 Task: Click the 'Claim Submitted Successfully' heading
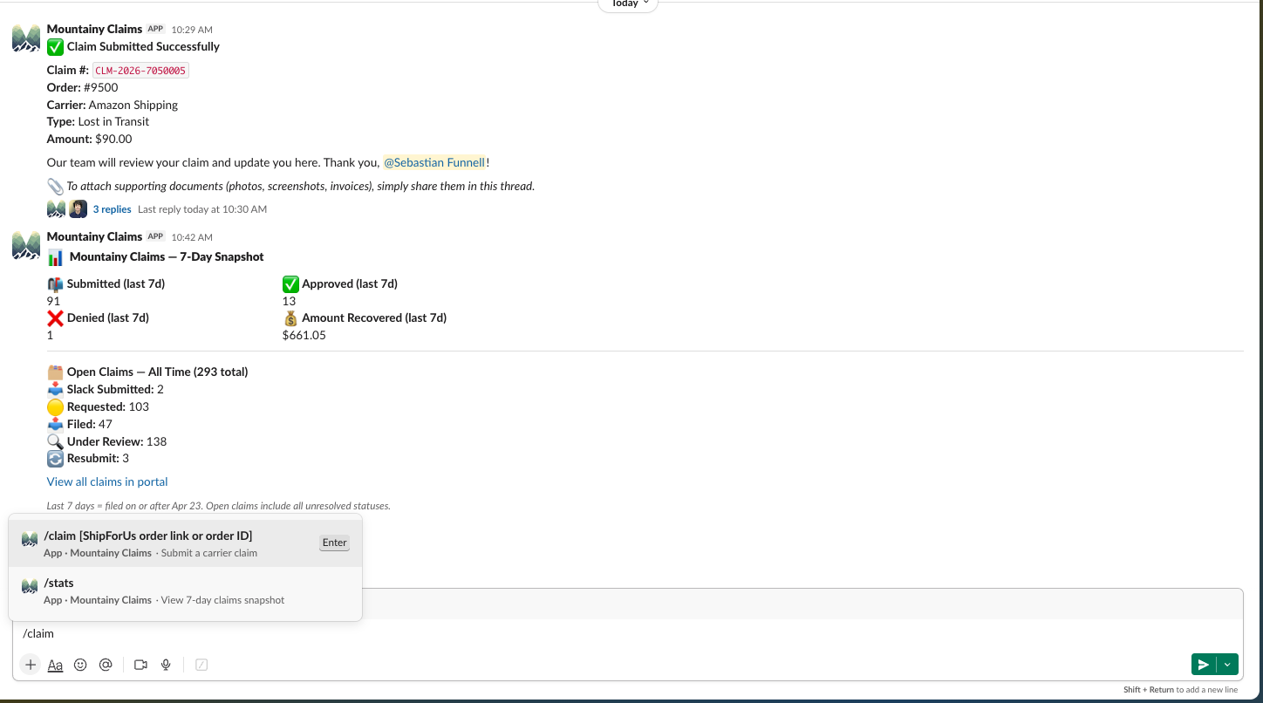(x=143, y=46)
